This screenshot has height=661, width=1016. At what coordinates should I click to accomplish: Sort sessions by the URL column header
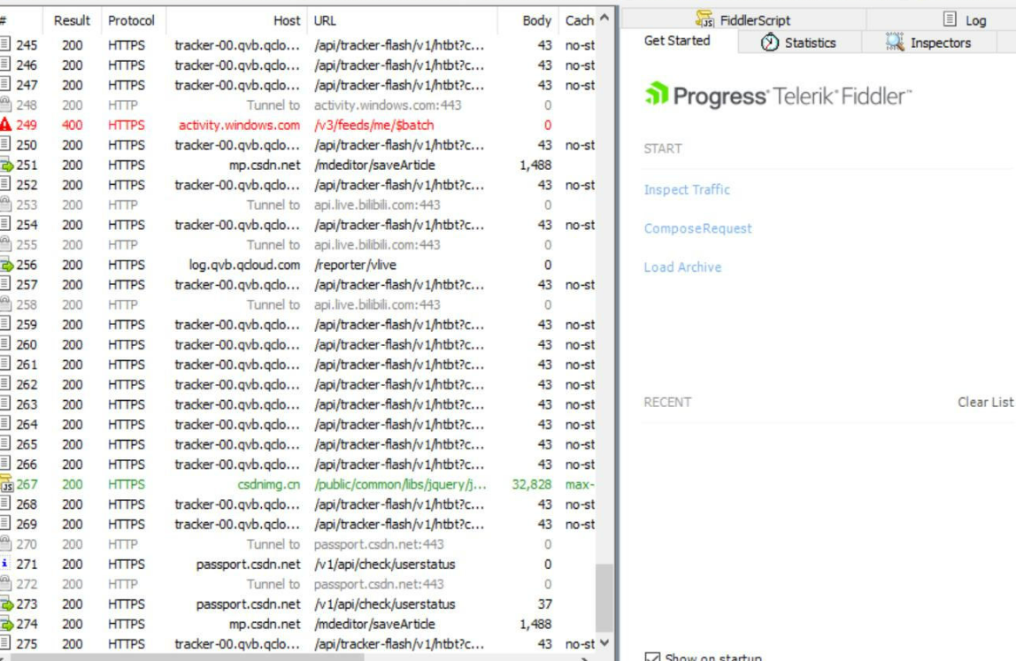pos(402,20)
